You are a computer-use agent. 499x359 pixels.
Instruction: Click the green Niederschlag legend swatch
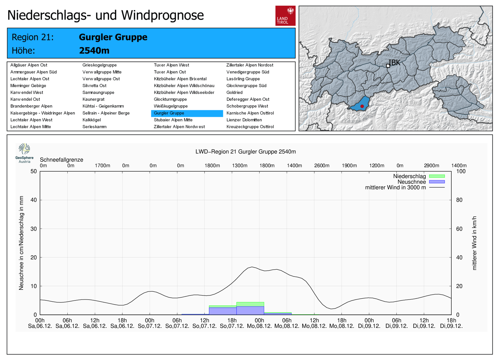click(437, 176)
